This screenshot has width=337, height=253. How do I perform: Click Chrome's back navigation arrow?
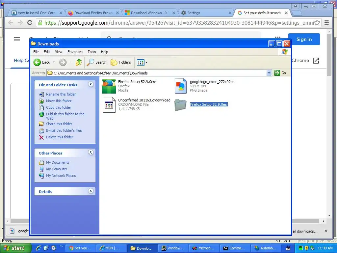pos(11,23)
